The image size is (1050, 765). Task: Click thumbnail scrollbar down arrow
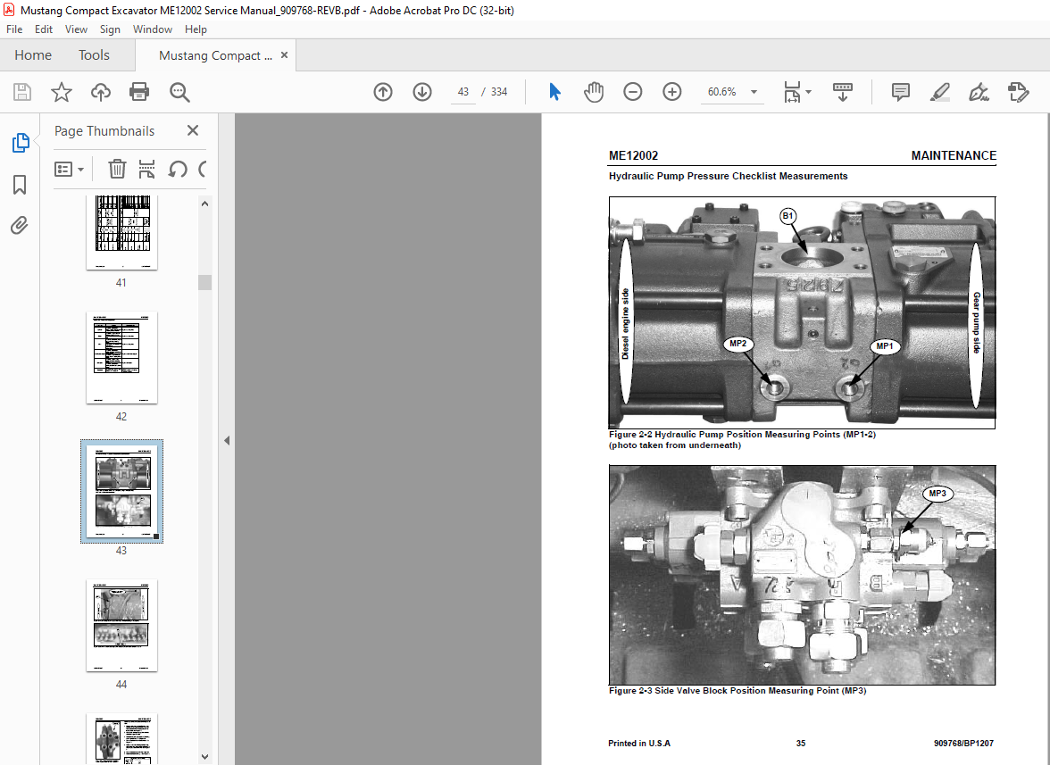pos(205,756)
